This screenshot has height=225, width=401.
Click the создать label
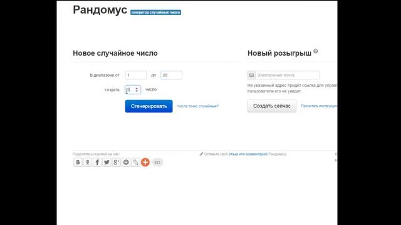point(112,90)
